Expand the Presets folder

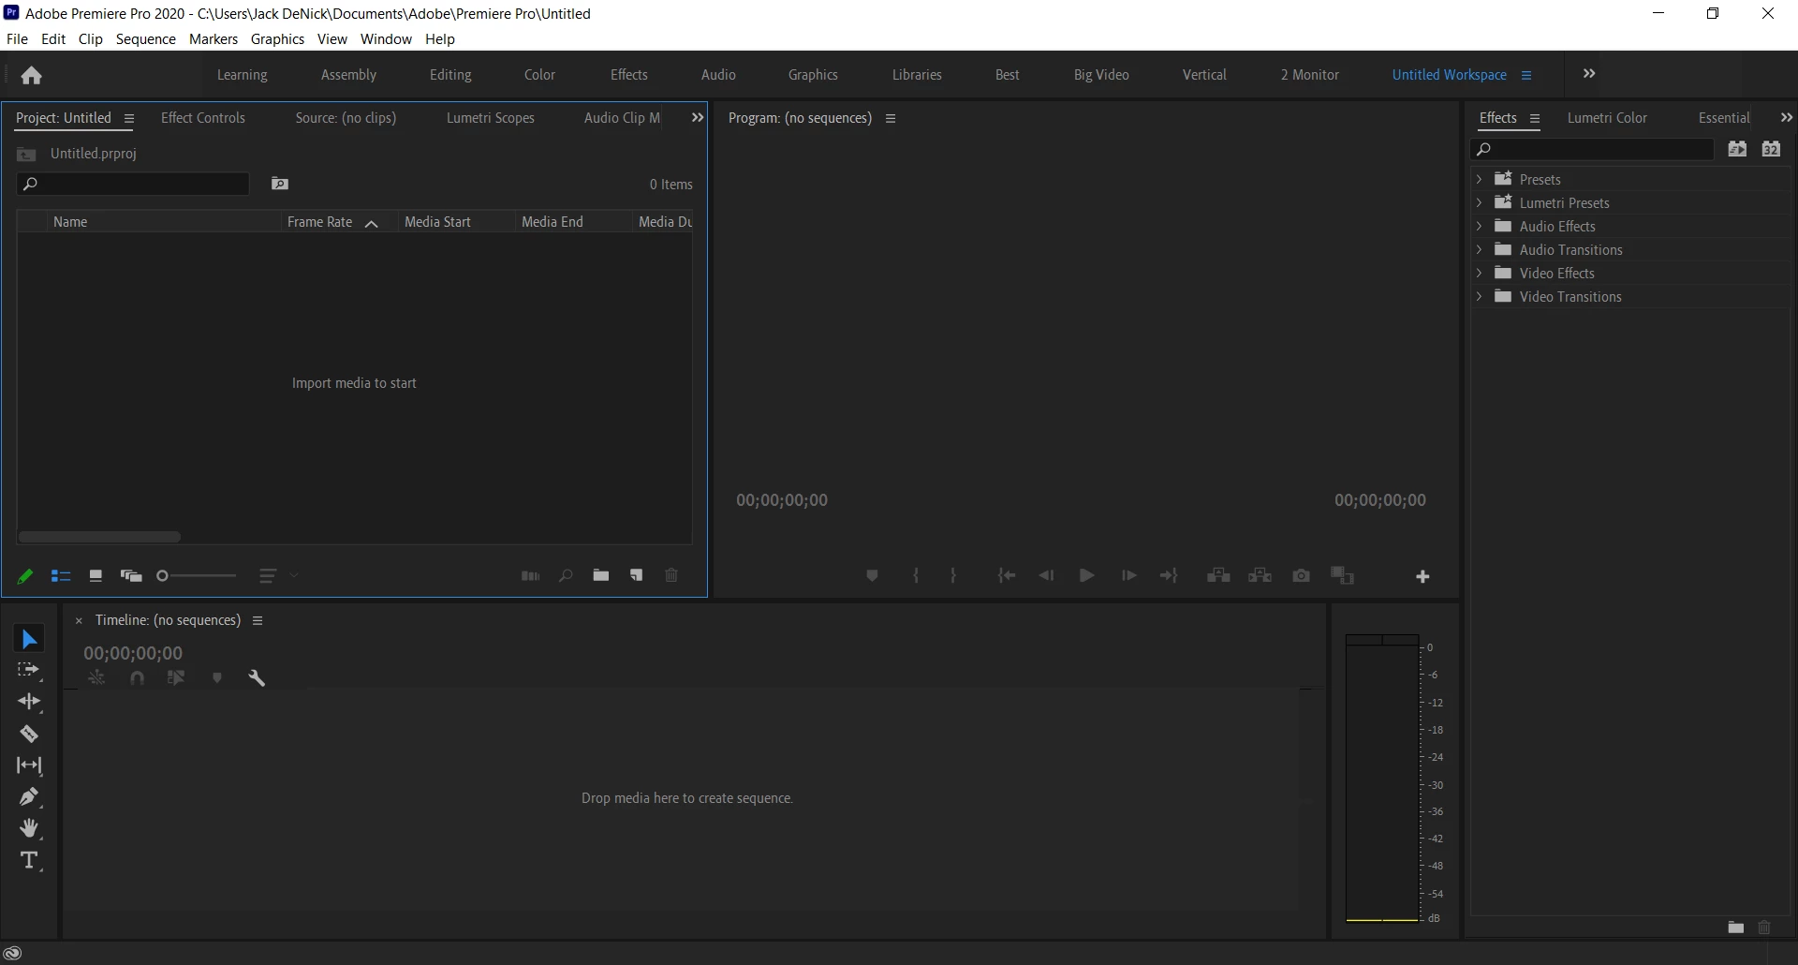coord(1479,179)
